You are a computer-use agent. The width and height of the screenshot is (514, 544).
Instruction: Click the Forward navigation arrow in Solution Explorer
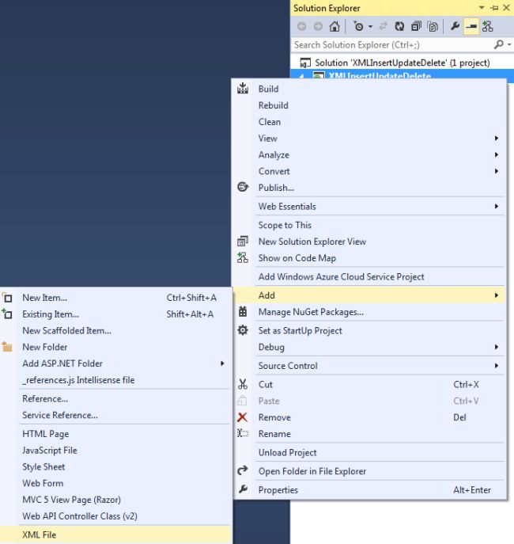click(318, 26)
